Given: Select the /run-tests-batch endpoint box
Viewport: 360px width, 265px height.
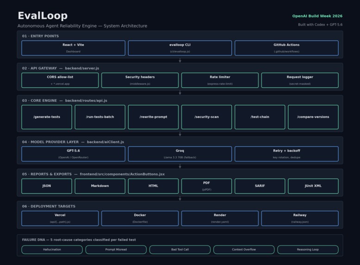Looking at the screenshot, I should tap(100, 117).
